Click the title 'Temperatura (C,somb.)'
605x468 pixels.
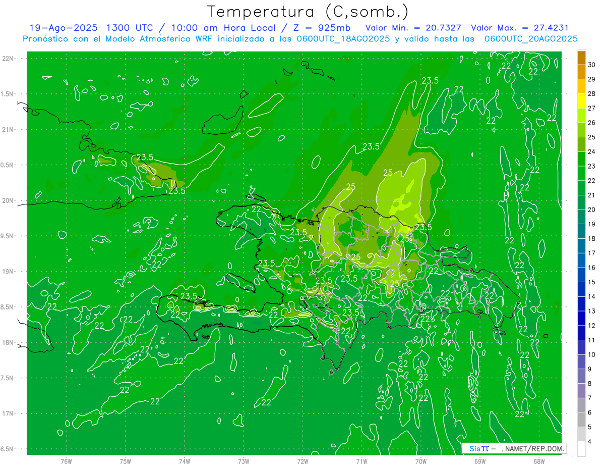(308, 12)
